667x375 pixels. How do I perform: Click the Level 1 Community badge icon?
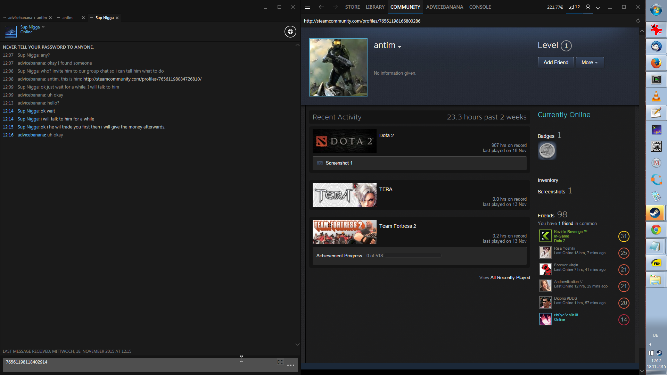[547, 151]
